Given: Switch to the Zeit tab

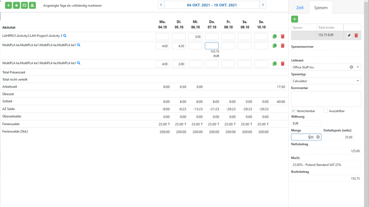Looking at the screenshot, I should pyautogui.click(x=300, y=8).
